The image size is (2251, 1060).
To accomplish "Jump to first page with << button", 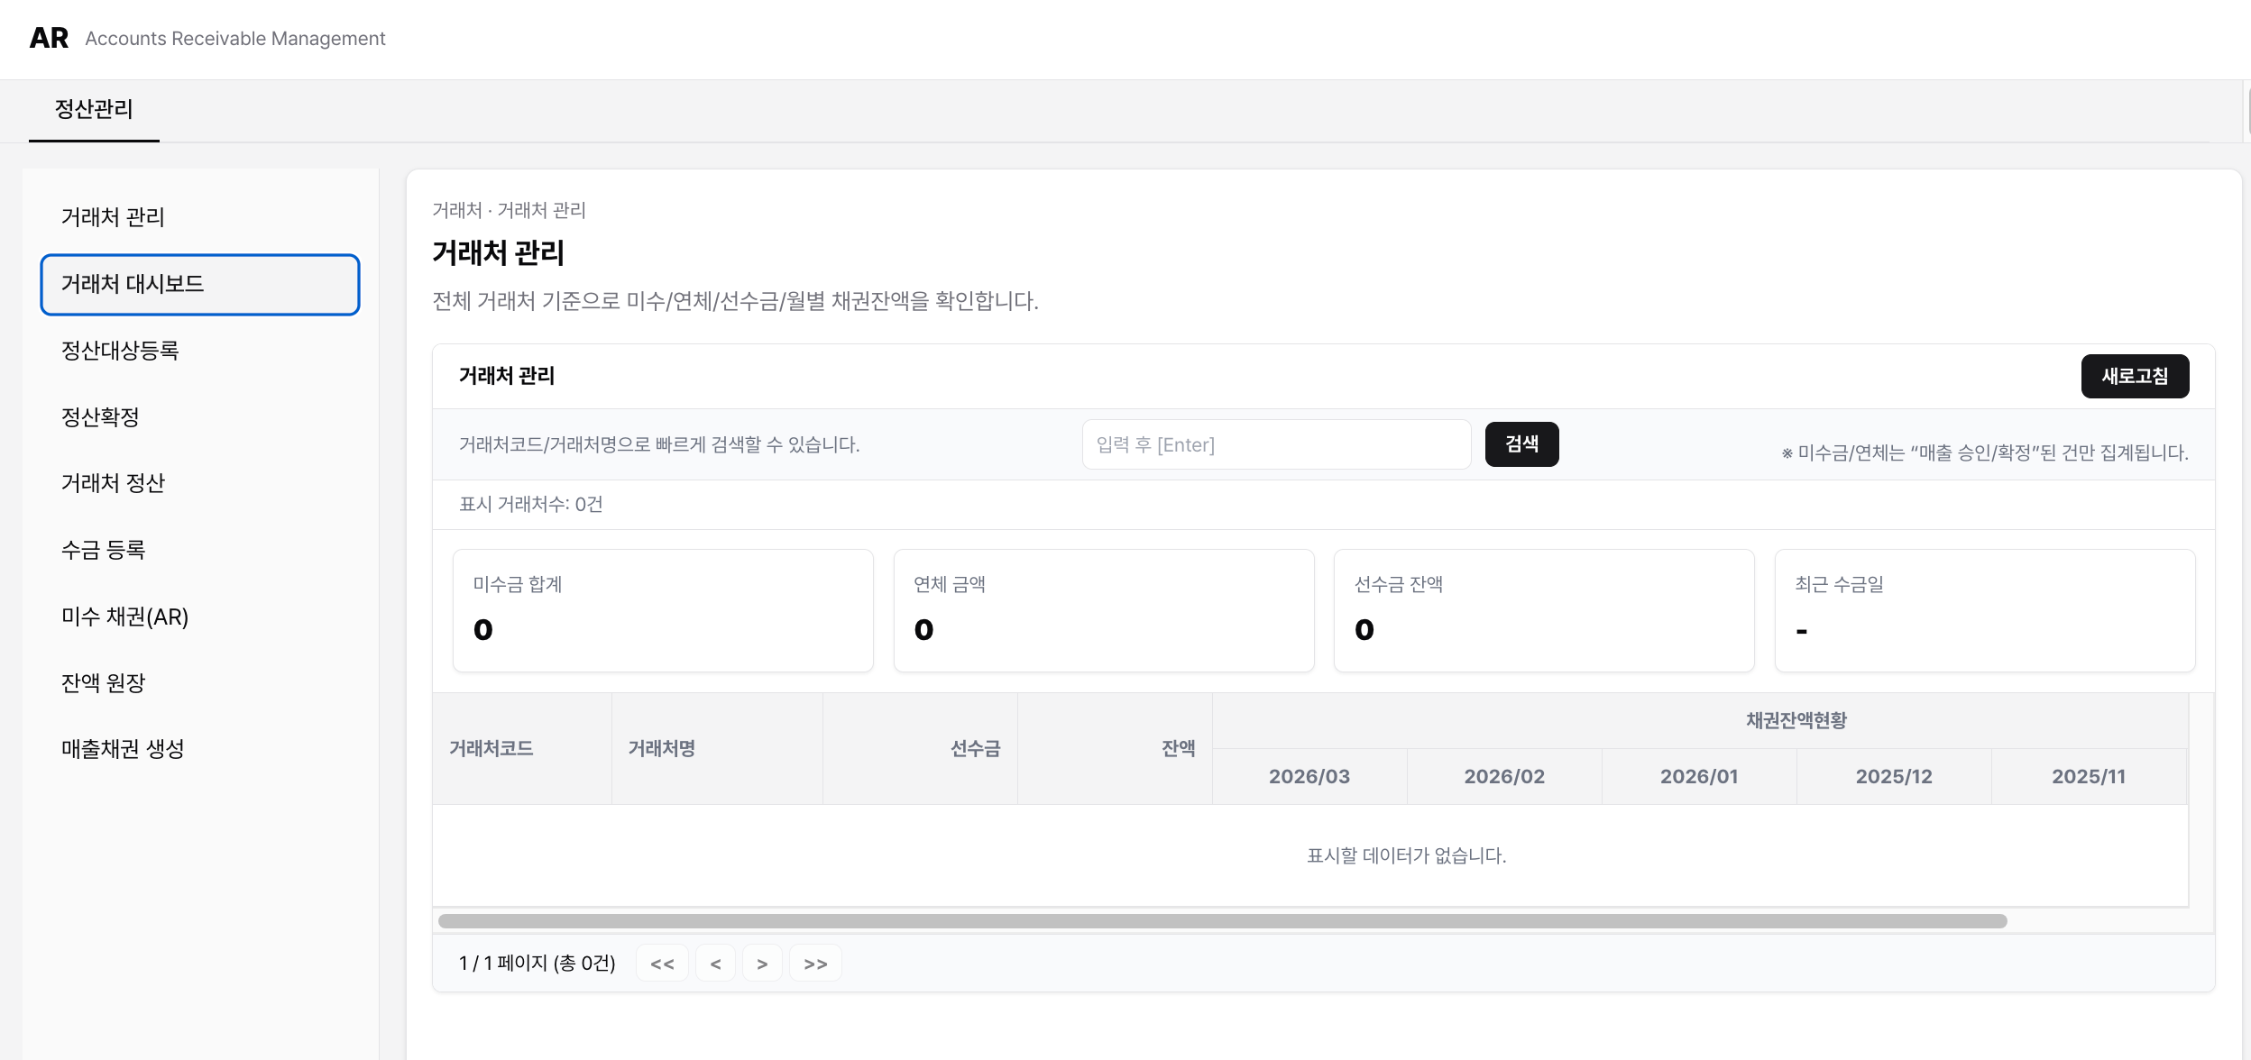I will tap(662, 964).
